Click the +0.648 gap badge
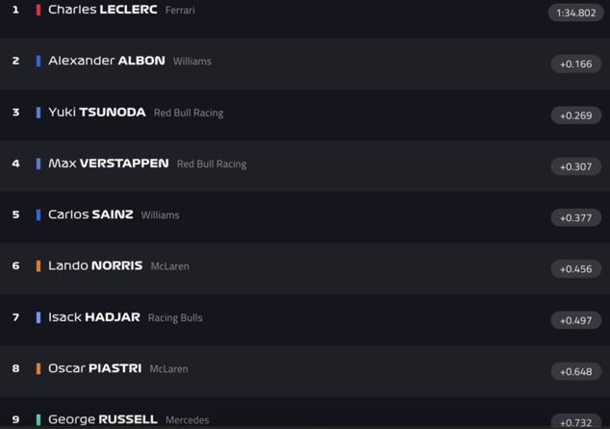 pyautogui.click(x=575, y=371)
